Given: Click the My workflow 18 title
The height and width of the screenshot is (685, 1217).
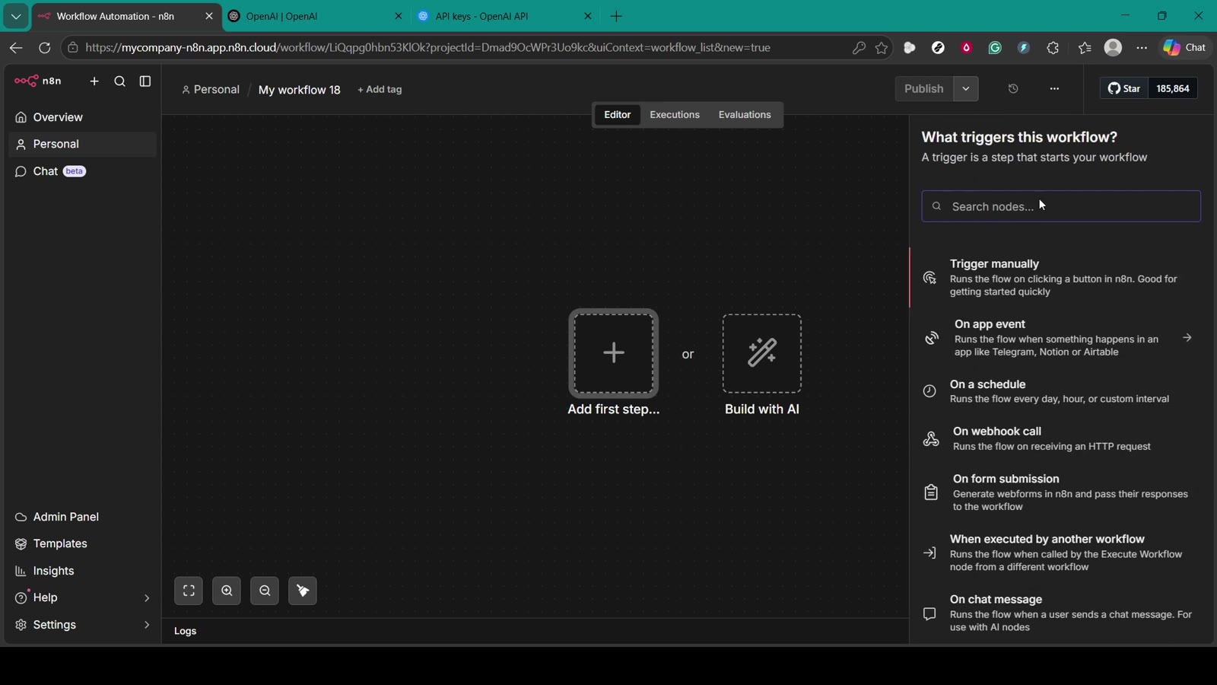Looking at the screenshot, I should pos(300,90).
